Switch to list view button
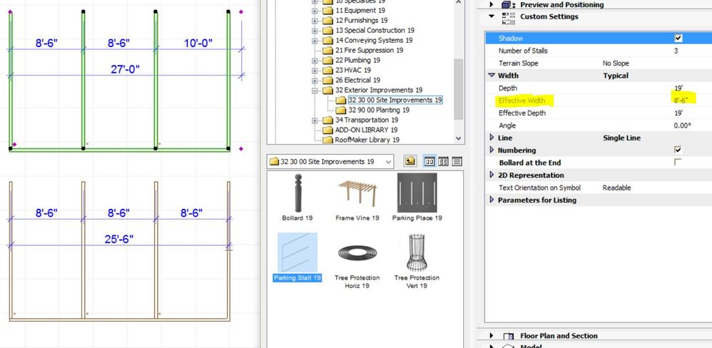Screen dimensions: 712x348 click(x=457, y=161)
